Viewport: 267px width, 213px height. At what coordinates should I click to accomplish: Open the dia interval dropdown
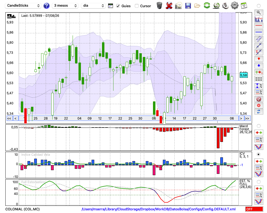coord(93,6)
